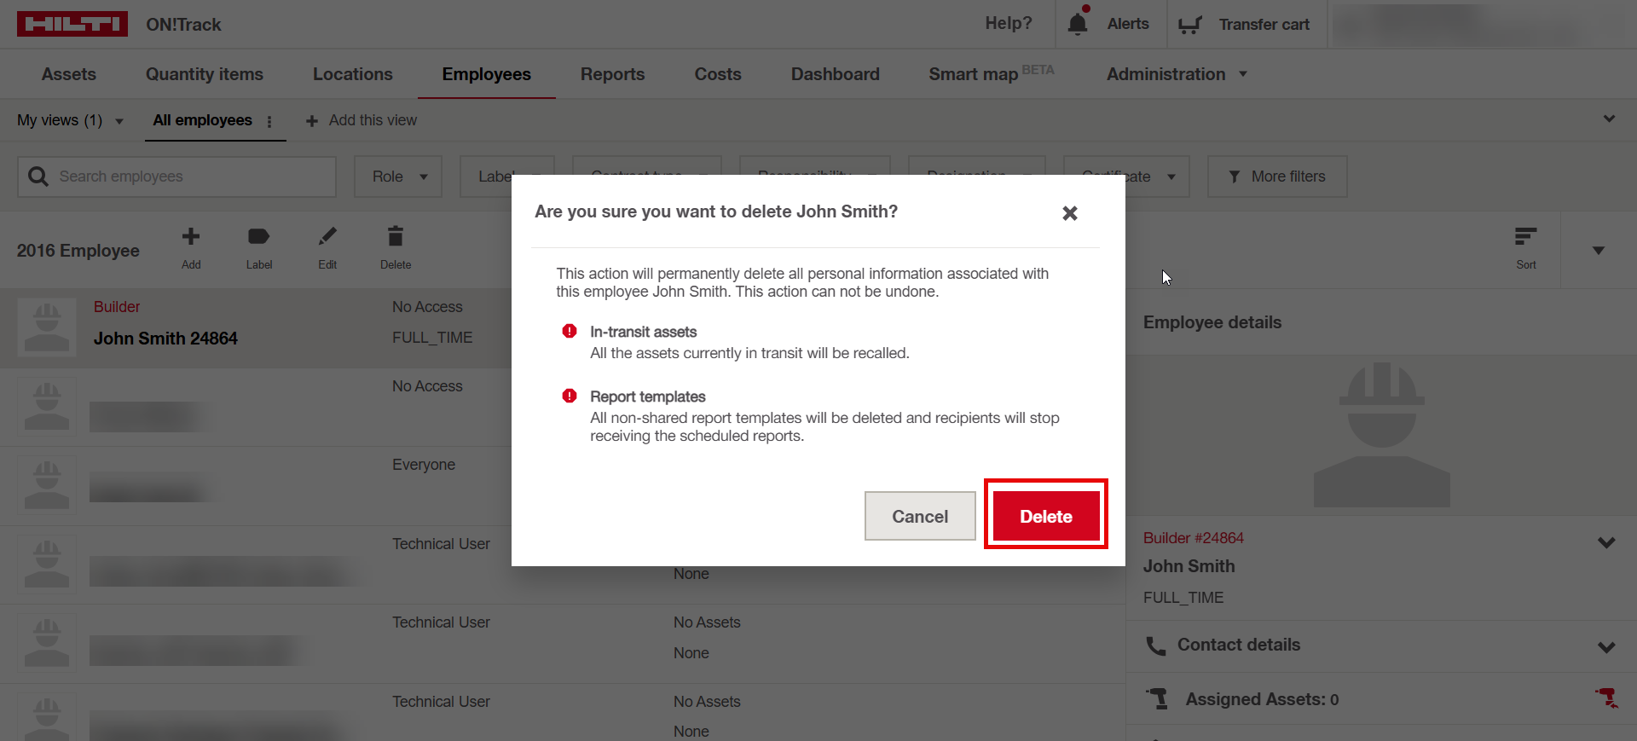Open the Transfer cart icon
1637x741 pixels.
click(x=1189, y=25)
